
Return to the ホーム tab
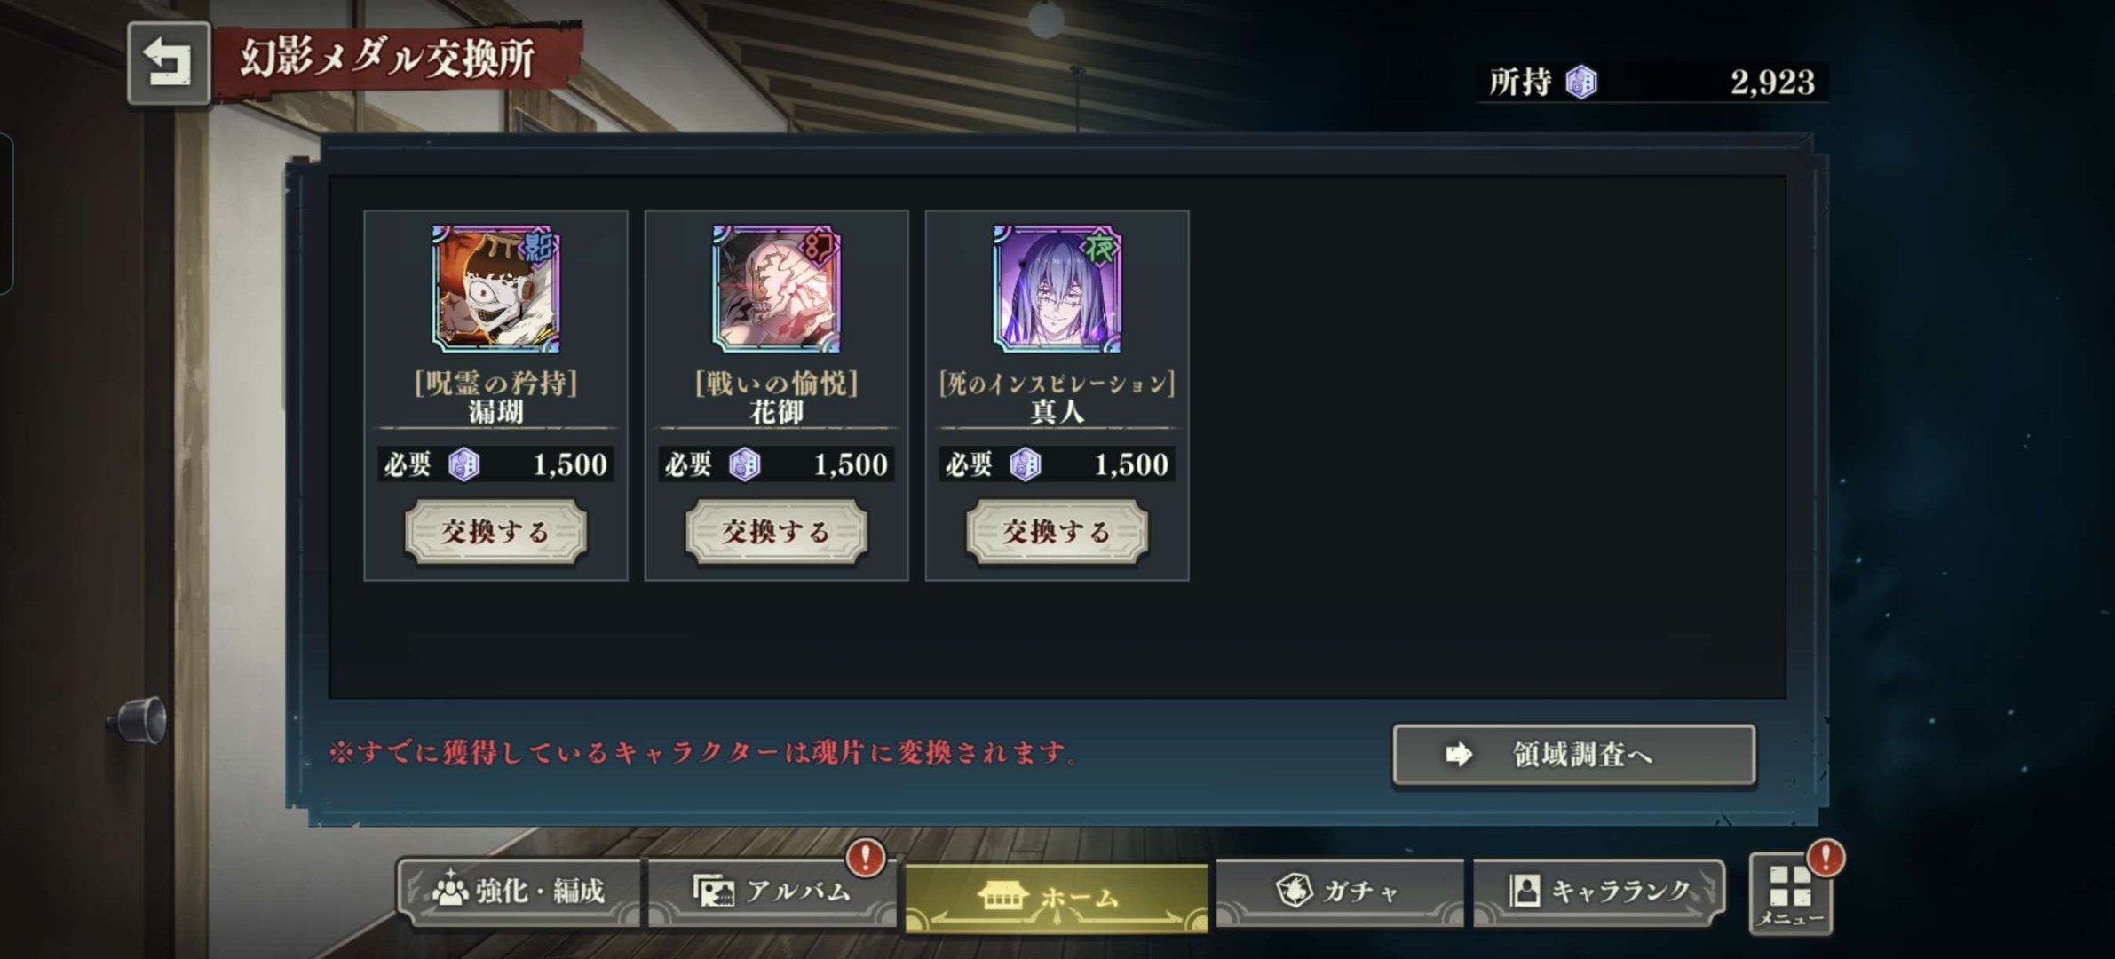1057,897
